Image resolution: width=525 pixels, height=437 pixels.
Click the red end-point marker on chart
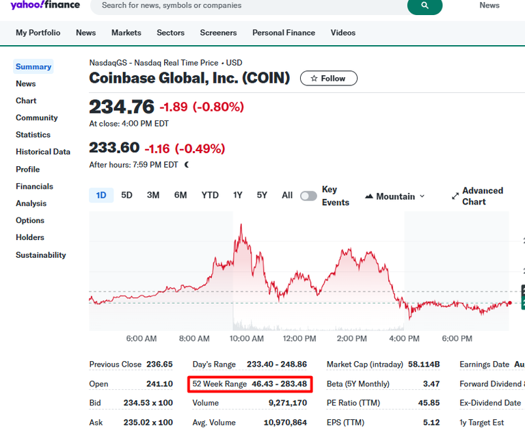coord(509,303)
